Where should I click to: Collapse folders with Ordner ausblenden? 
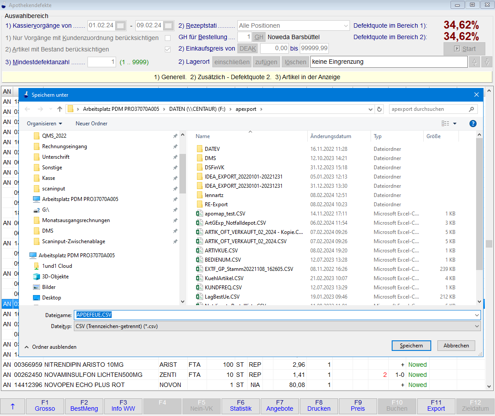pyautogui.click(x=50, y=347)
